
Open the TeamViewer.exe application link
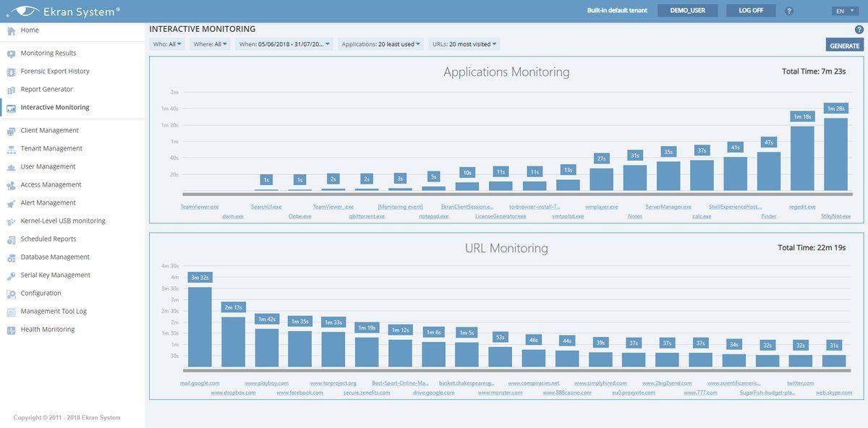[x=200, y=207]
